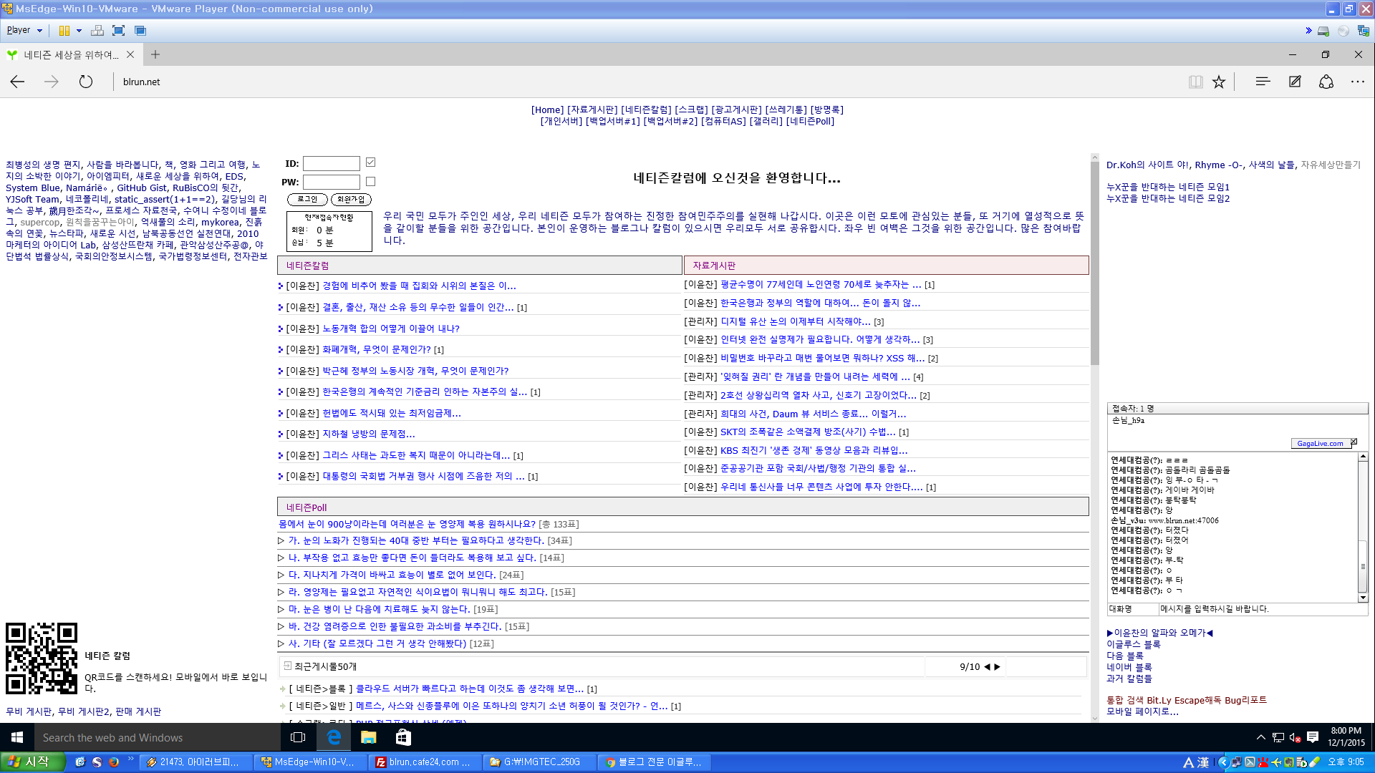
Task: Open Edge reading view icon
Action: click(x=1195, y=82)
